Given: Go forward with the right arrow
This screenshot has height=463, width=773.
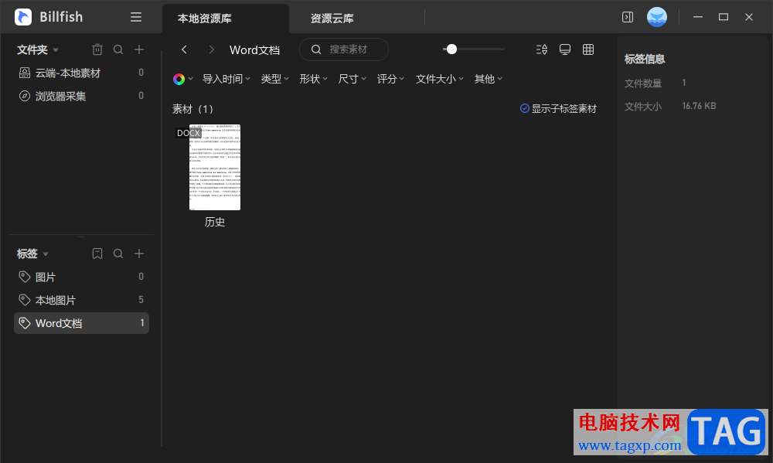Looking at the screenshot, I should [212, 49].
